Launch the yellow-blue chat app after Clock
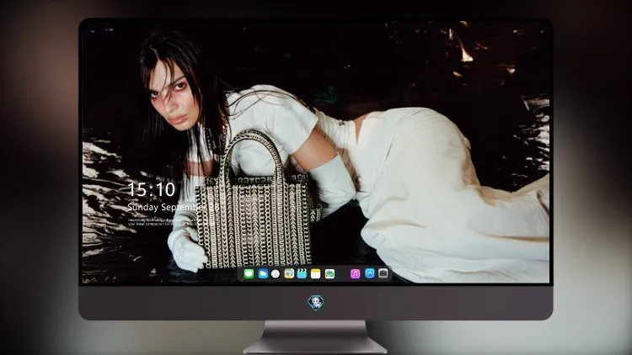The image size is (632, 355). click(289, 274)
